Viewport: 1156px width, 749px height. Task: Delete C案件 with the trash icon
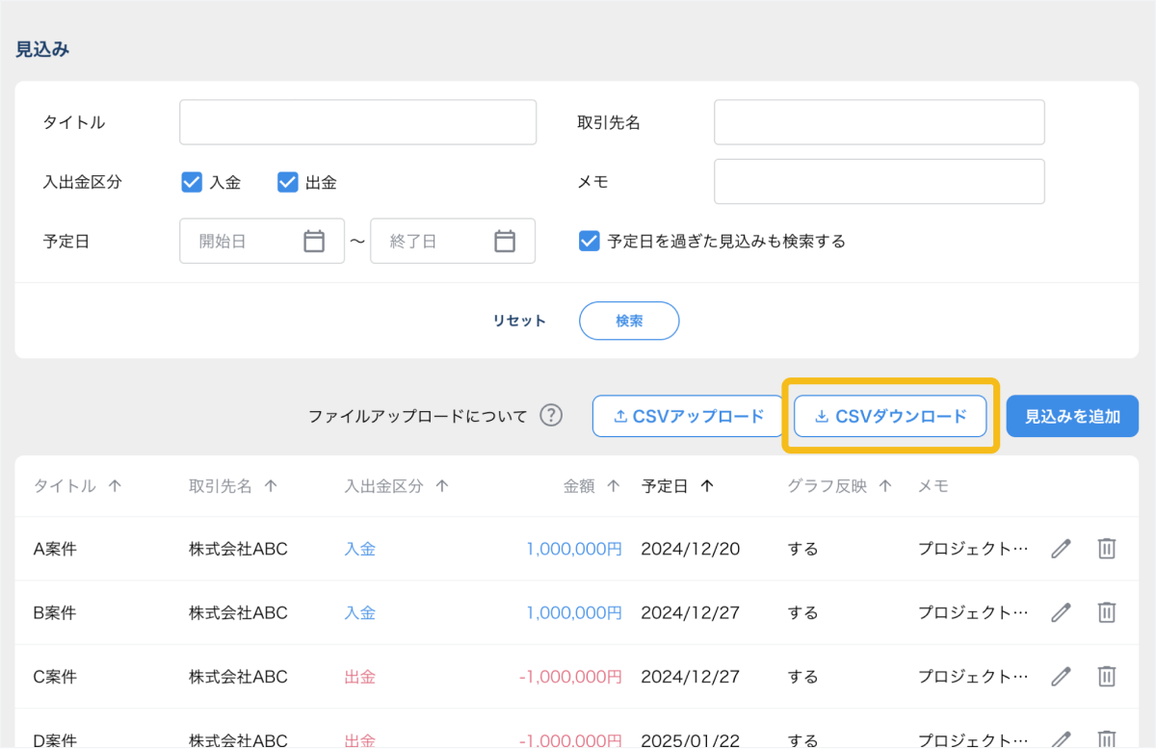tap(1107, 677)
